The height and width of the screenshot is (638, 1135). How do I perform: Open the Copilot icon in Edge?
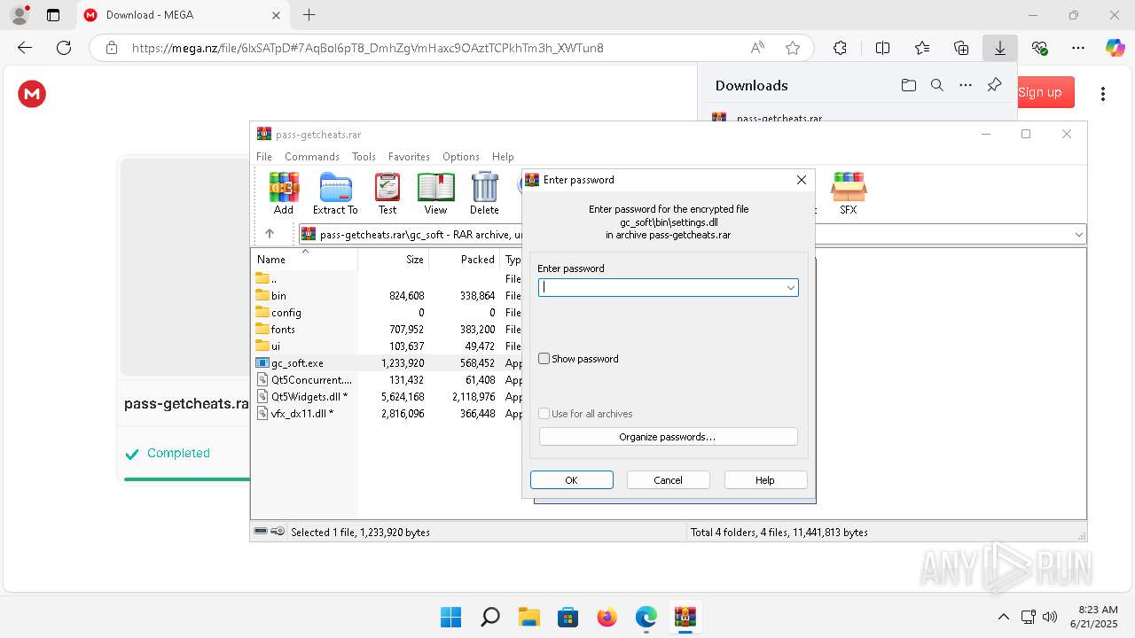(1115, 48)
